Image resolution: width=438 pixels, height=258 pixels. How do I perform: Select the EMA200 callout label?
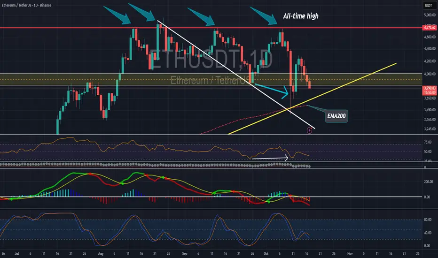pyautogui.click(x=336, y=116)
